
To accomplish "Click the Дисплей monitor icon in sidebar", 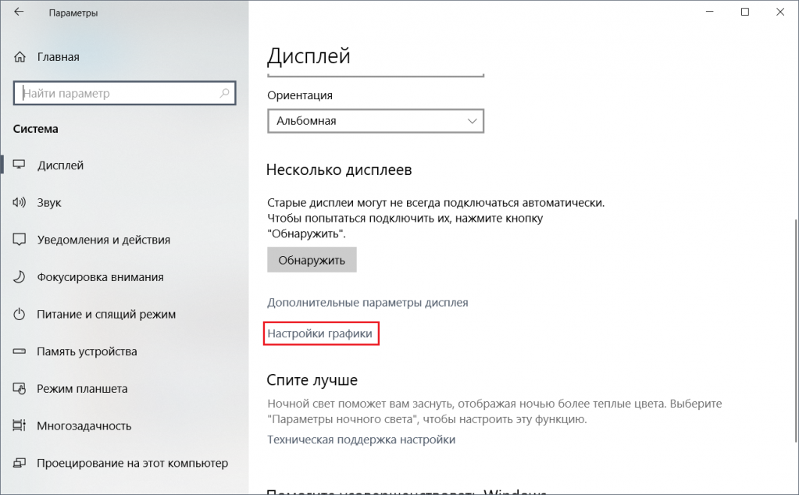I will [x=20, y=166].
